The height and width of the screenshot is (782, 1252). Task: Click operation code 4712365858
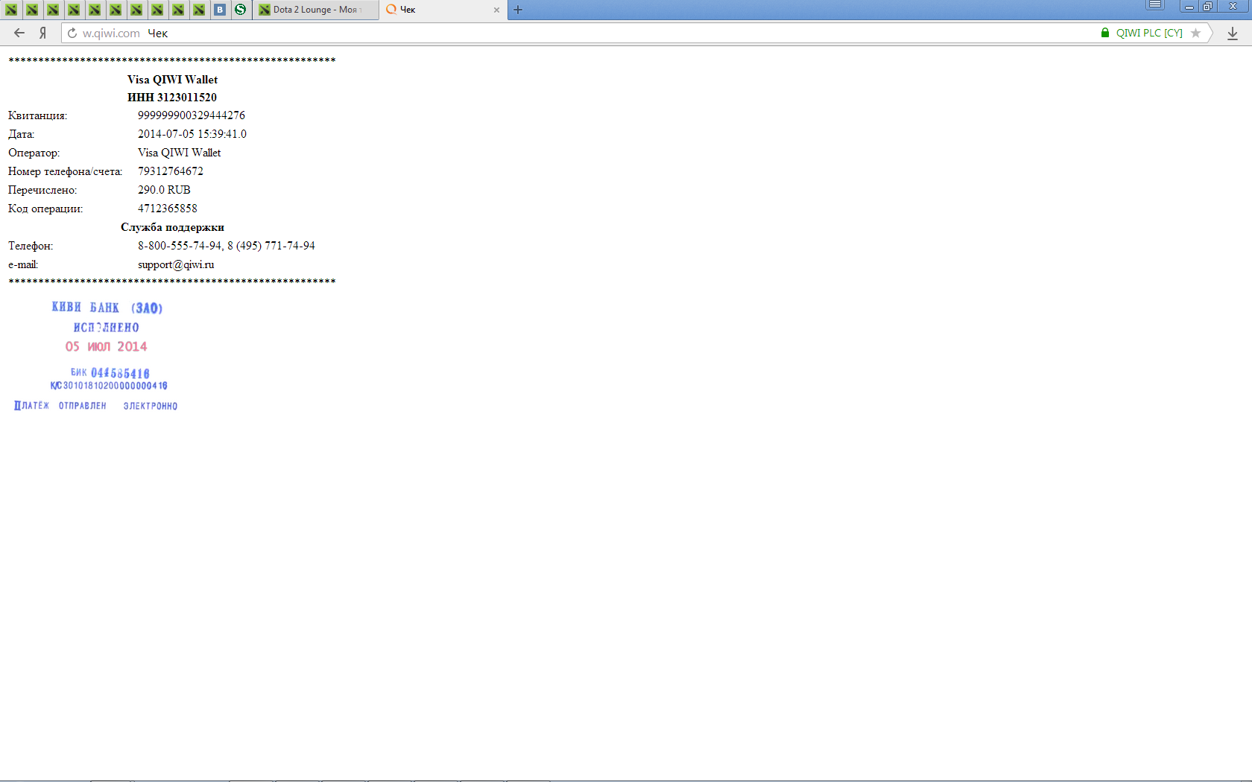point(168,209)
